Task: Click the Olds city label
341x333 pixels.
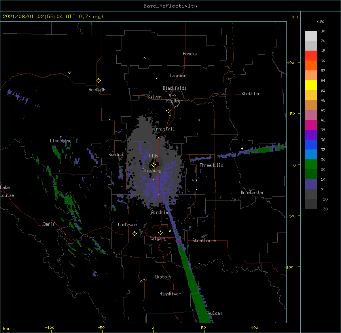Action: point(153,156)
